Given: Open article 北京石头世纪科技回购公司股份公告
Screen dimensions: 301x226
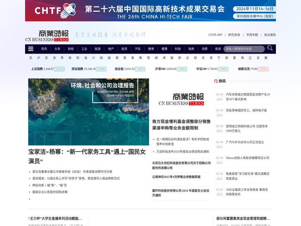Looking at the screenshot, I should pos(181,165).
